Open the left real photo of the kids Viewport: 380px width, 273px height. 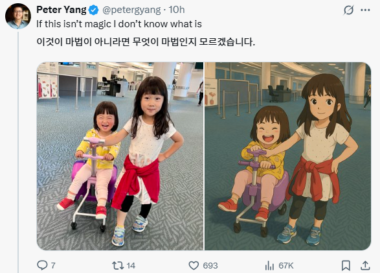pyautogui.click(x=120, y=156)
